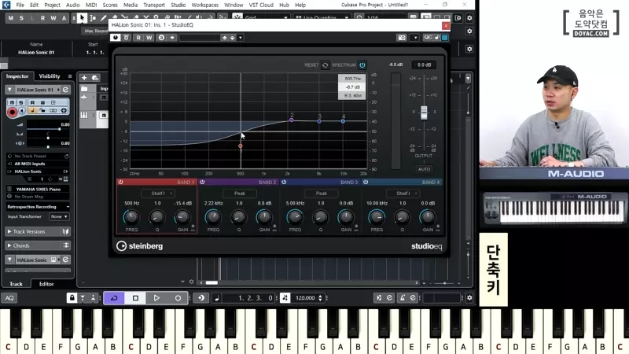Click the AQ auto quantize button

pyautogui.click(x=9, y=298)
